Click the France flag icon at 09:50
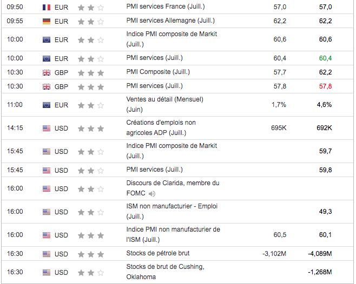The image size is (356, 284). click(x=47, y=8)
